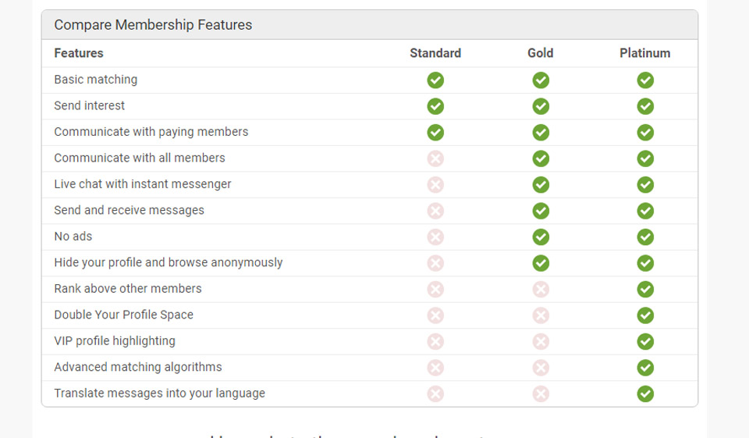This screenshot has height=438, width=749.
Task: Click Gold red X for Rank above other members
Action: pos(541,290)
